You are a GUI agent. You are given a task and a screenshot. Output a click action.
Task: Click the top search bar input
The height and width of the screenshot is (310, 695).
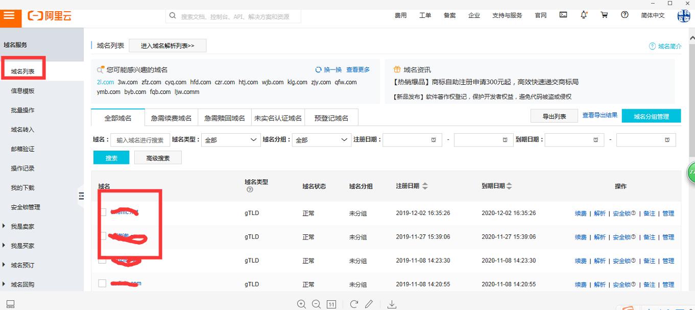tap(233, 16)
